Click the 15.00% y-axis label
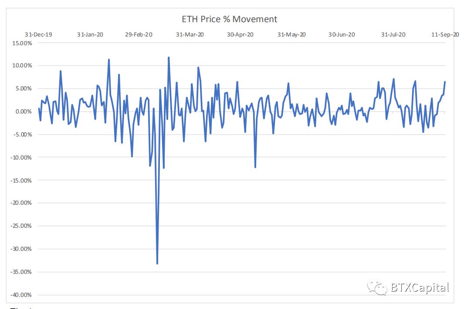 (x=22, y=43)
